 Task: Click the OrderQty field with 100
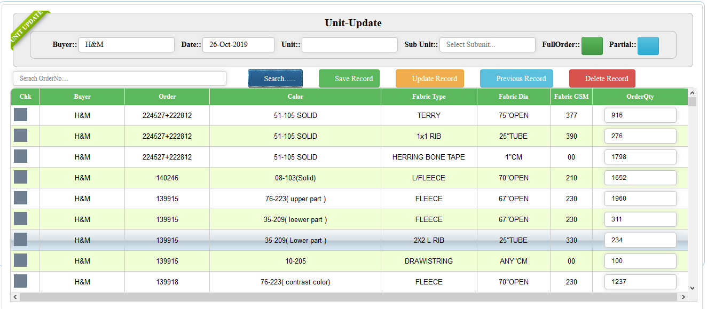[640, 261]
